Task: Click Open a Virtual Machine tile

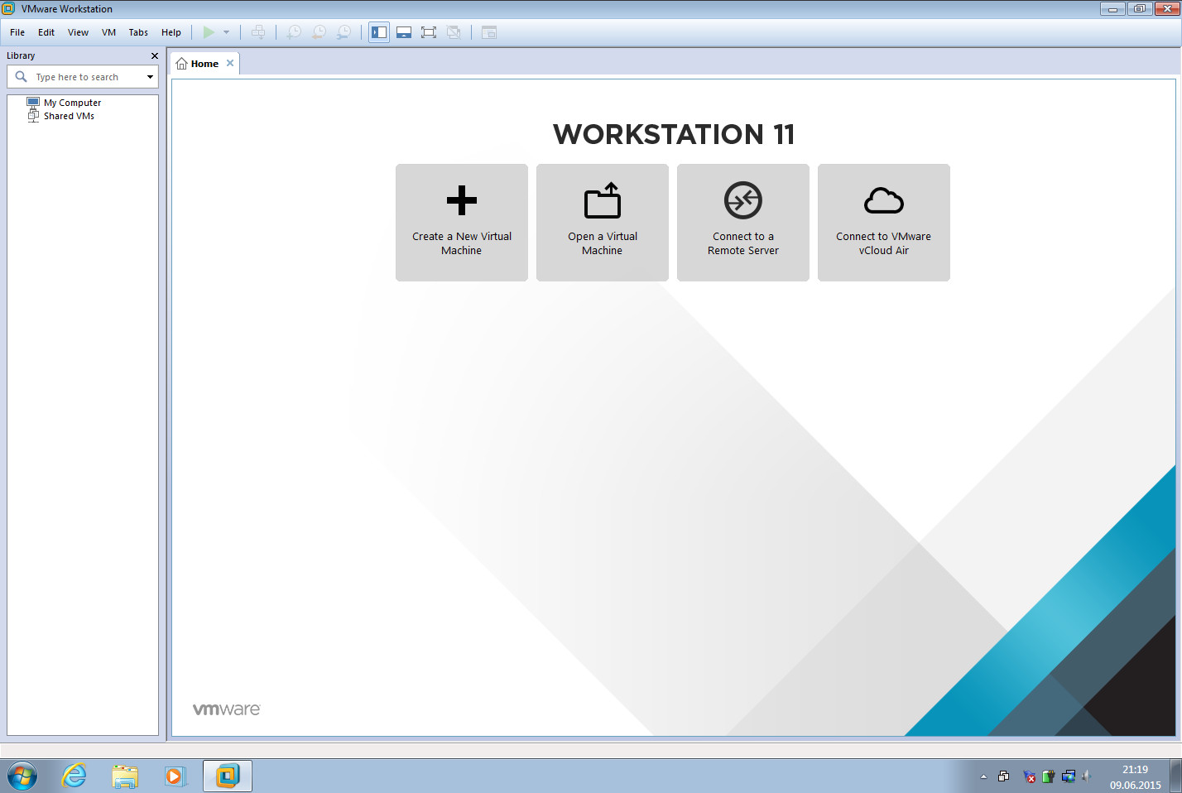Action: click(x=603, y=223)
